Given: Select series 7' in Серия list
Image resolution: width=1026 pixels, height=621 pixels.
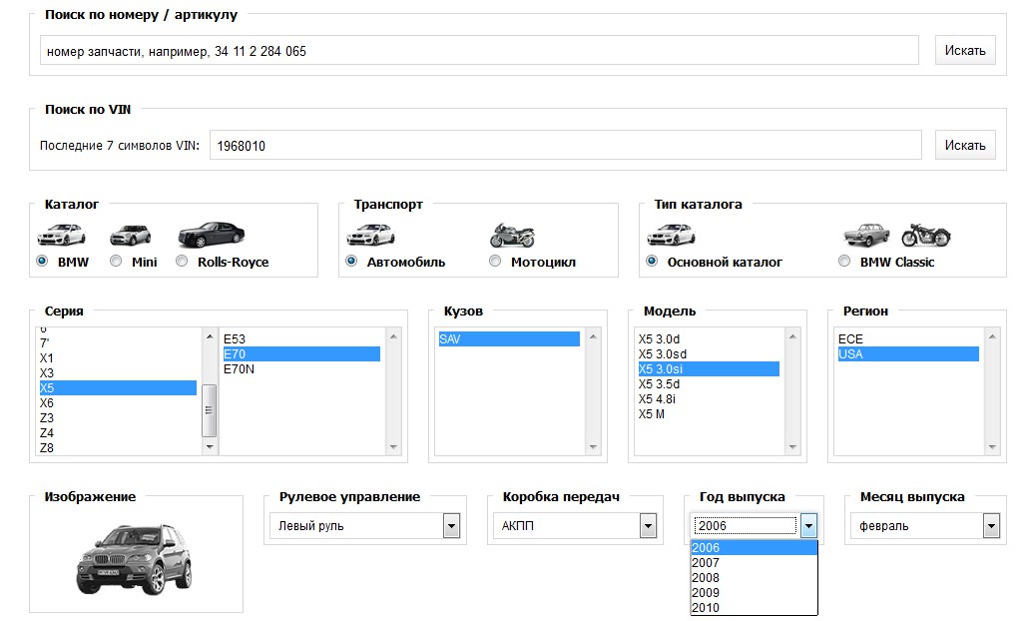Looking at the screenshot, I should (118, 342).
